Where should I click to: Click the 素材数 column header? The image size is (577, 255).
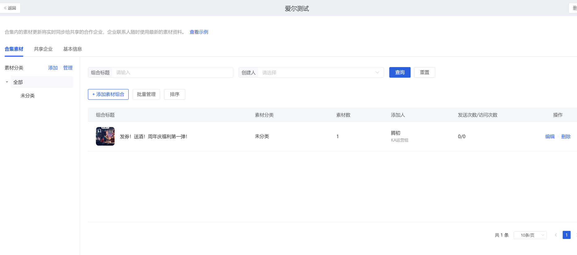point(343,115)
